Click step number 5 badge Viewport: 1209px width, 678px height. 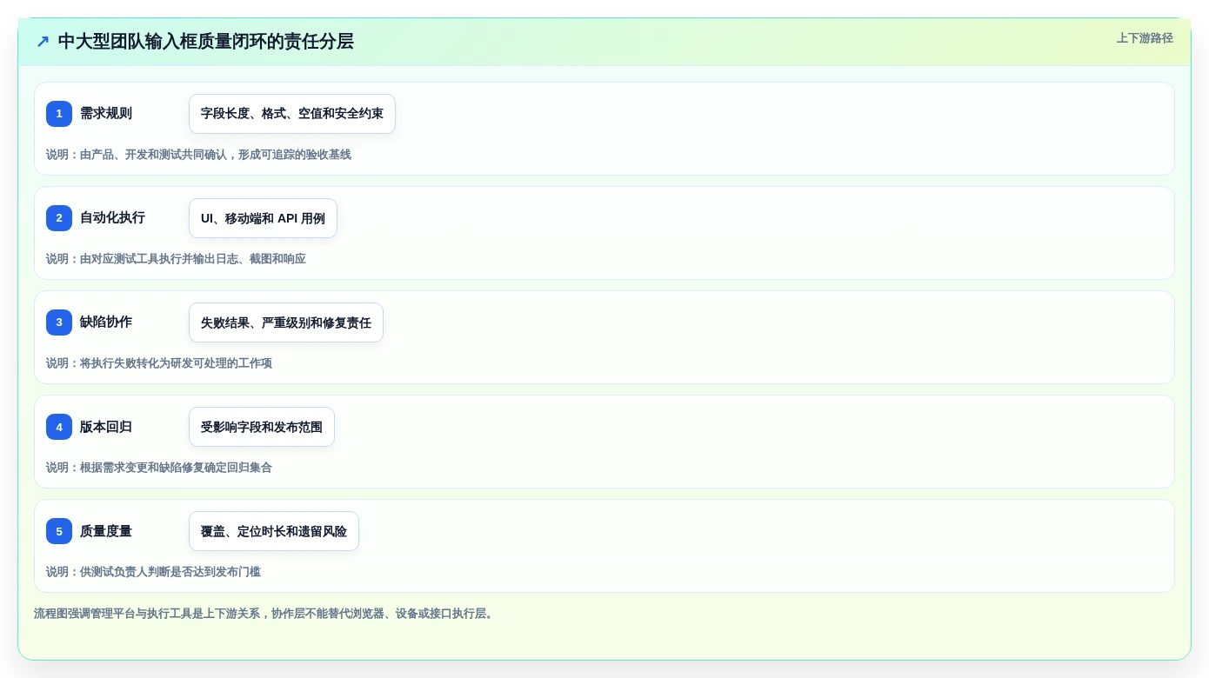(59, 531)
